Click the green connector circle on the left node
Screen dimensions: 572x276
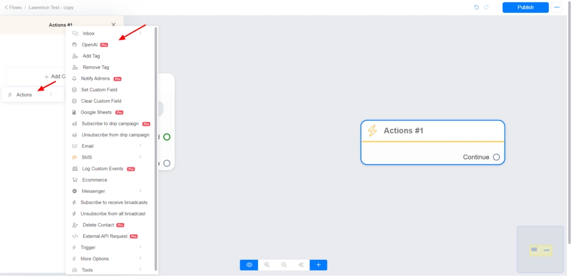pyautogui.click(x=166, y=137)
